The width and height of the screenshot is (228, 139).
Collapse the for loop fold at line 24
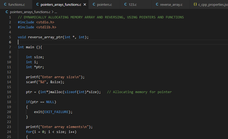click(15, 132)
